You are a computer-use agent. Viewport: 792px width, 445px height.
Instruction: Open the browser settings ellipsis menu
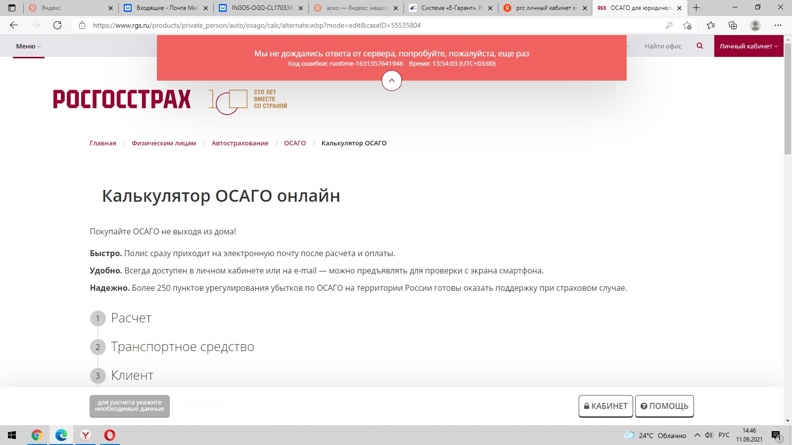[778, 25]
